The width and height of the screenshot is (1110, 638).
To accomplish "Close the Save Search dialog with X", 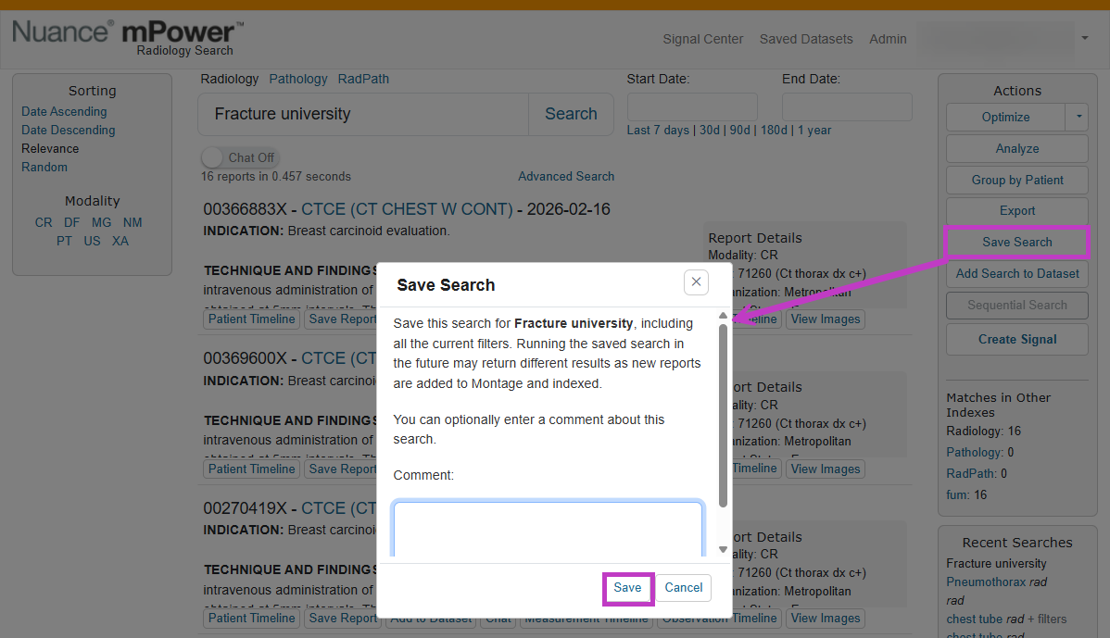I will point(696,282).
